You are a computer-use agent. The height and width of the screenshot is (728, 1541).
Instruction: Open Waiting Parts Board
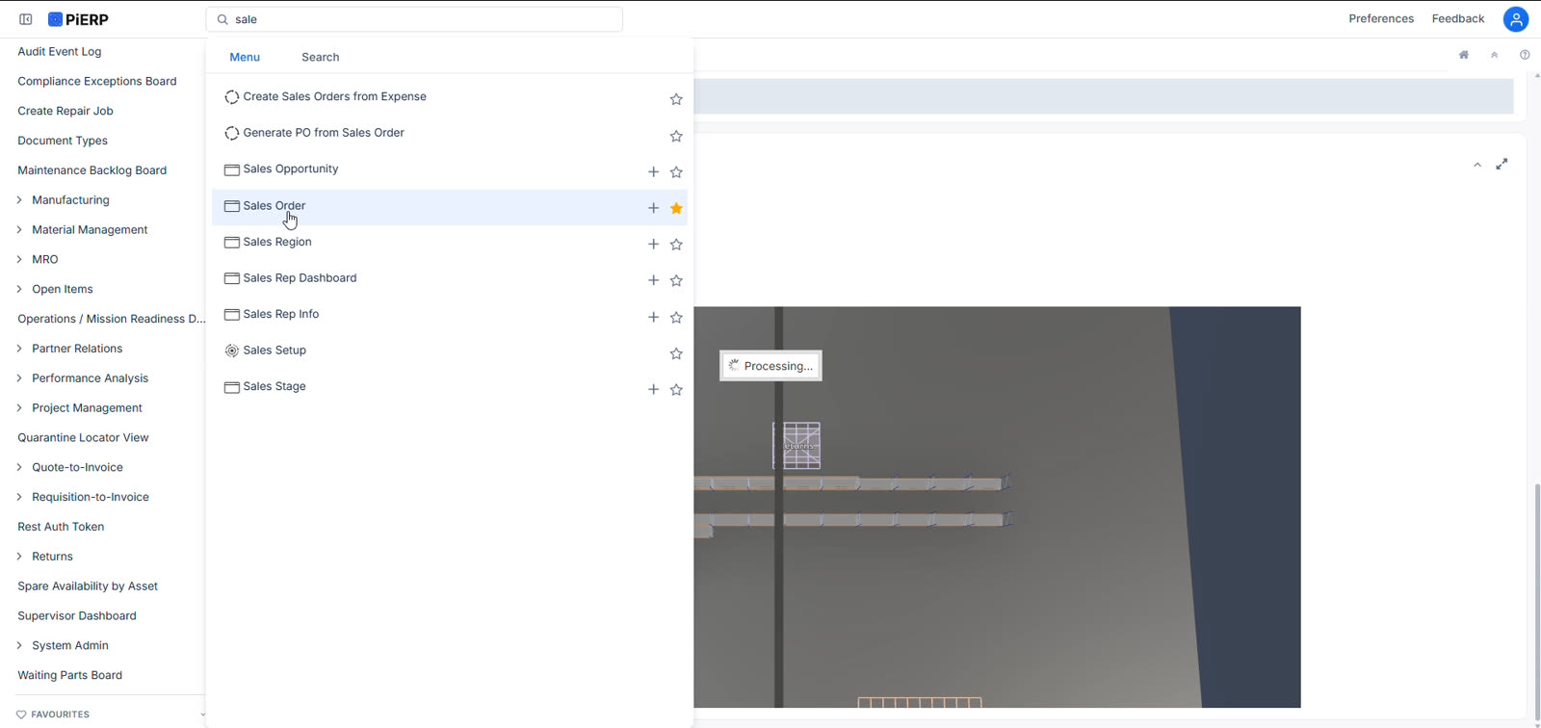click(70, 675)
